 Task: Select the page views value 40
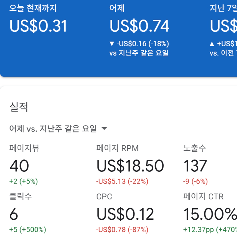(19, 166)
